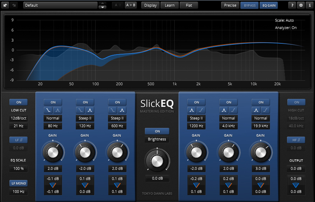
Task: Toggle 600 Hz band ON switch
Action: 117,102
